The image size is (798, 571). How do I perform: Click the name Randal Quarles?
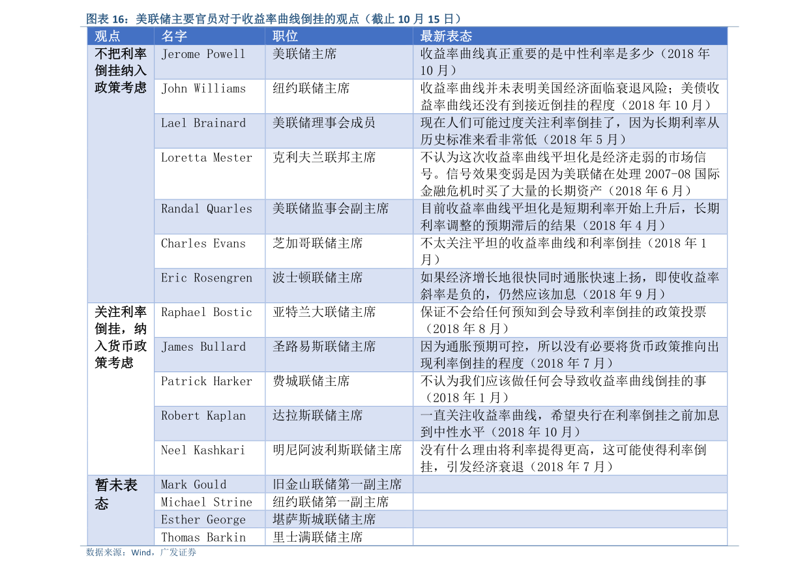tap(207, 209)
